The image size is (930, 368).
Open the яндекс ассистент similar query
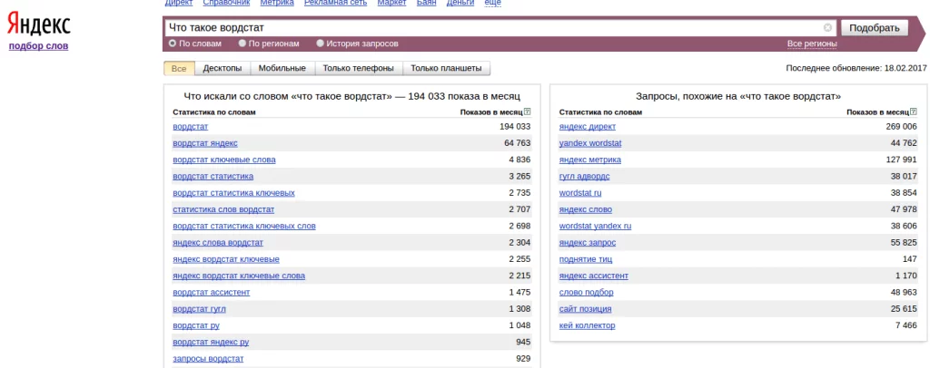(594, 276)
